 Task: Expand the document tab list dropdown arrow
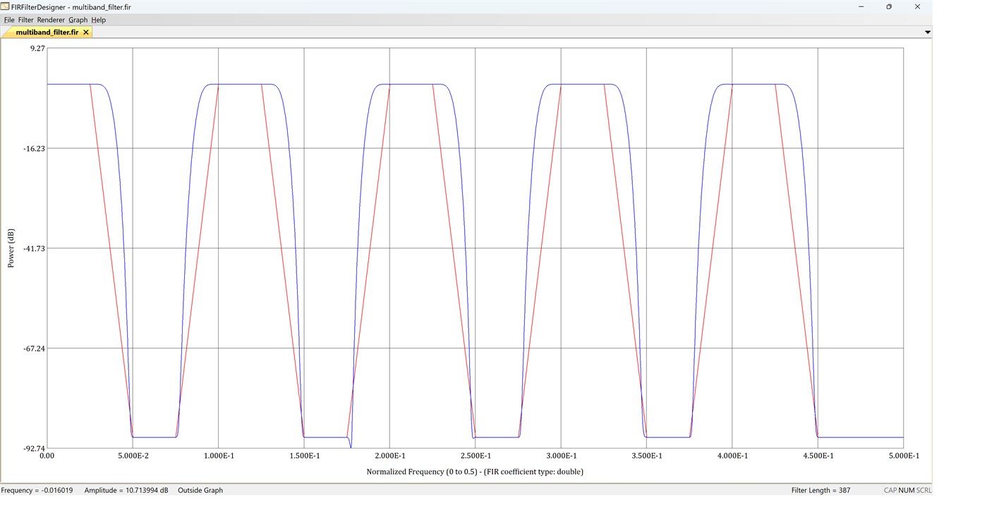coord(927,32)
